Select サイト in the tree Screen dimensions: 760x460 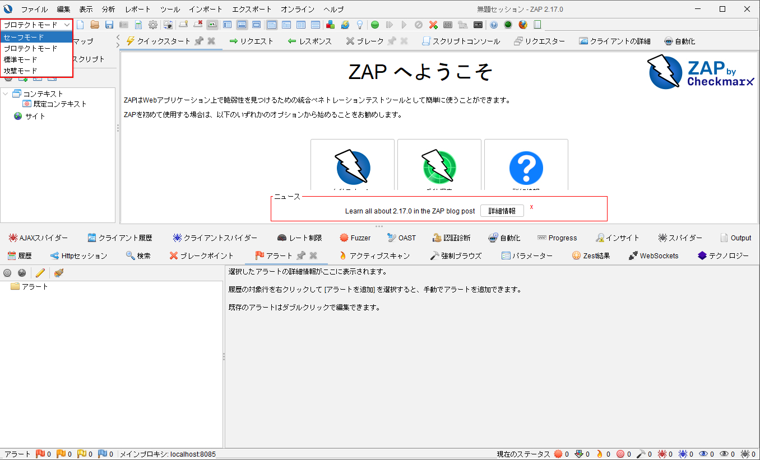(x=30, y=116)
